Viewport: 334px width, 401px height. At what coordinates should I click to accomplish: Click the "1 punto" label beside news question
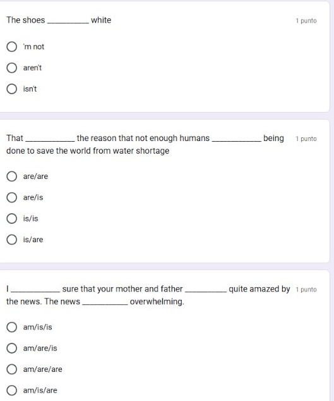click(x=306, y=290)
